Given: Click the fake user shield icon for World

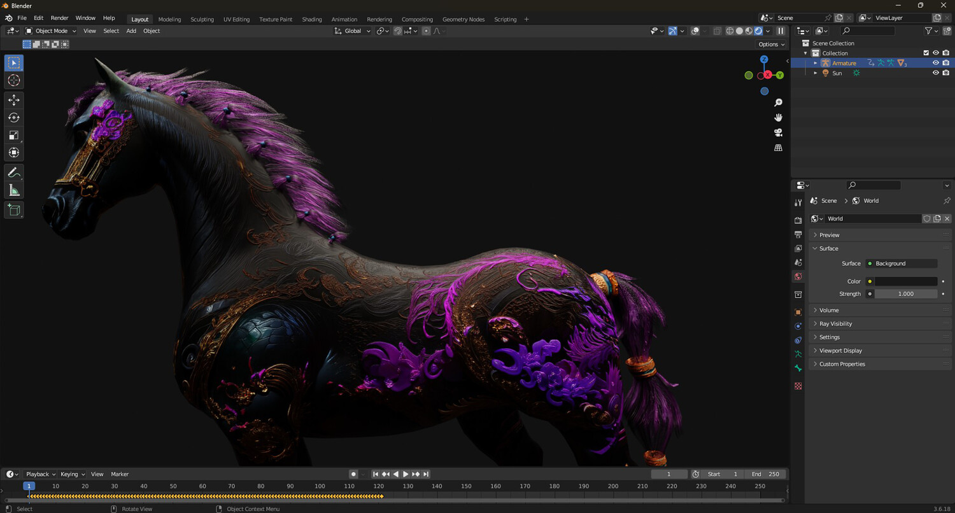Looking at the screenshot, I should click(927, 218).
